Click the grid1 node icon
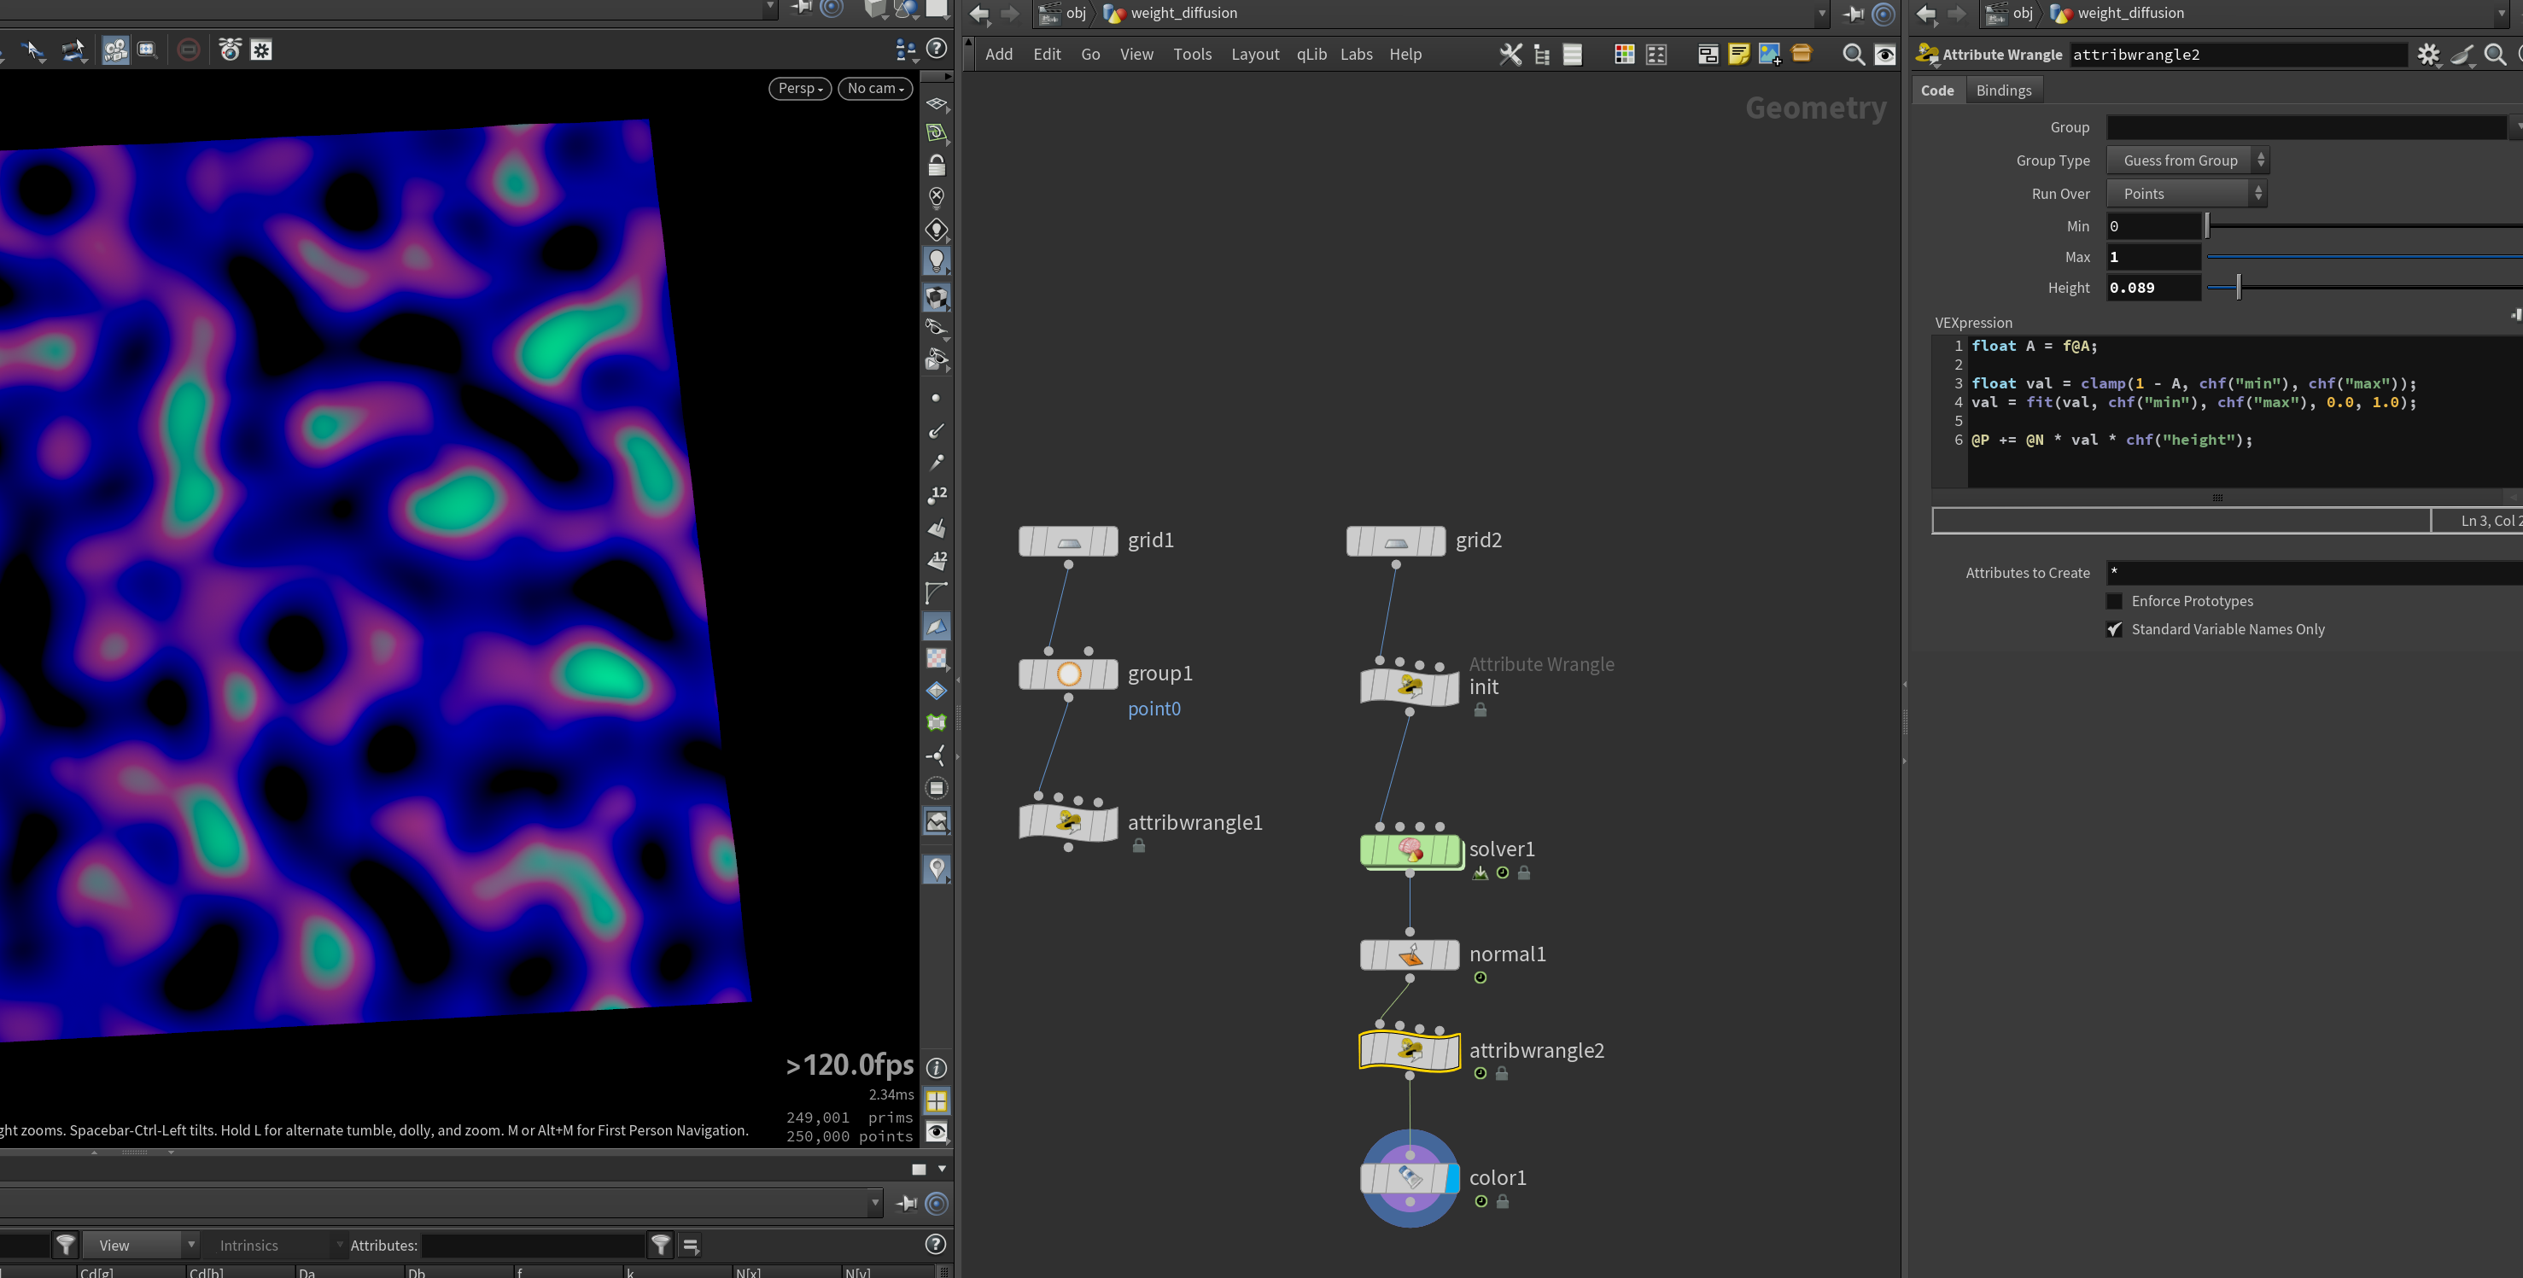The image size is (2523, 1278). (x=1069, y=540)
